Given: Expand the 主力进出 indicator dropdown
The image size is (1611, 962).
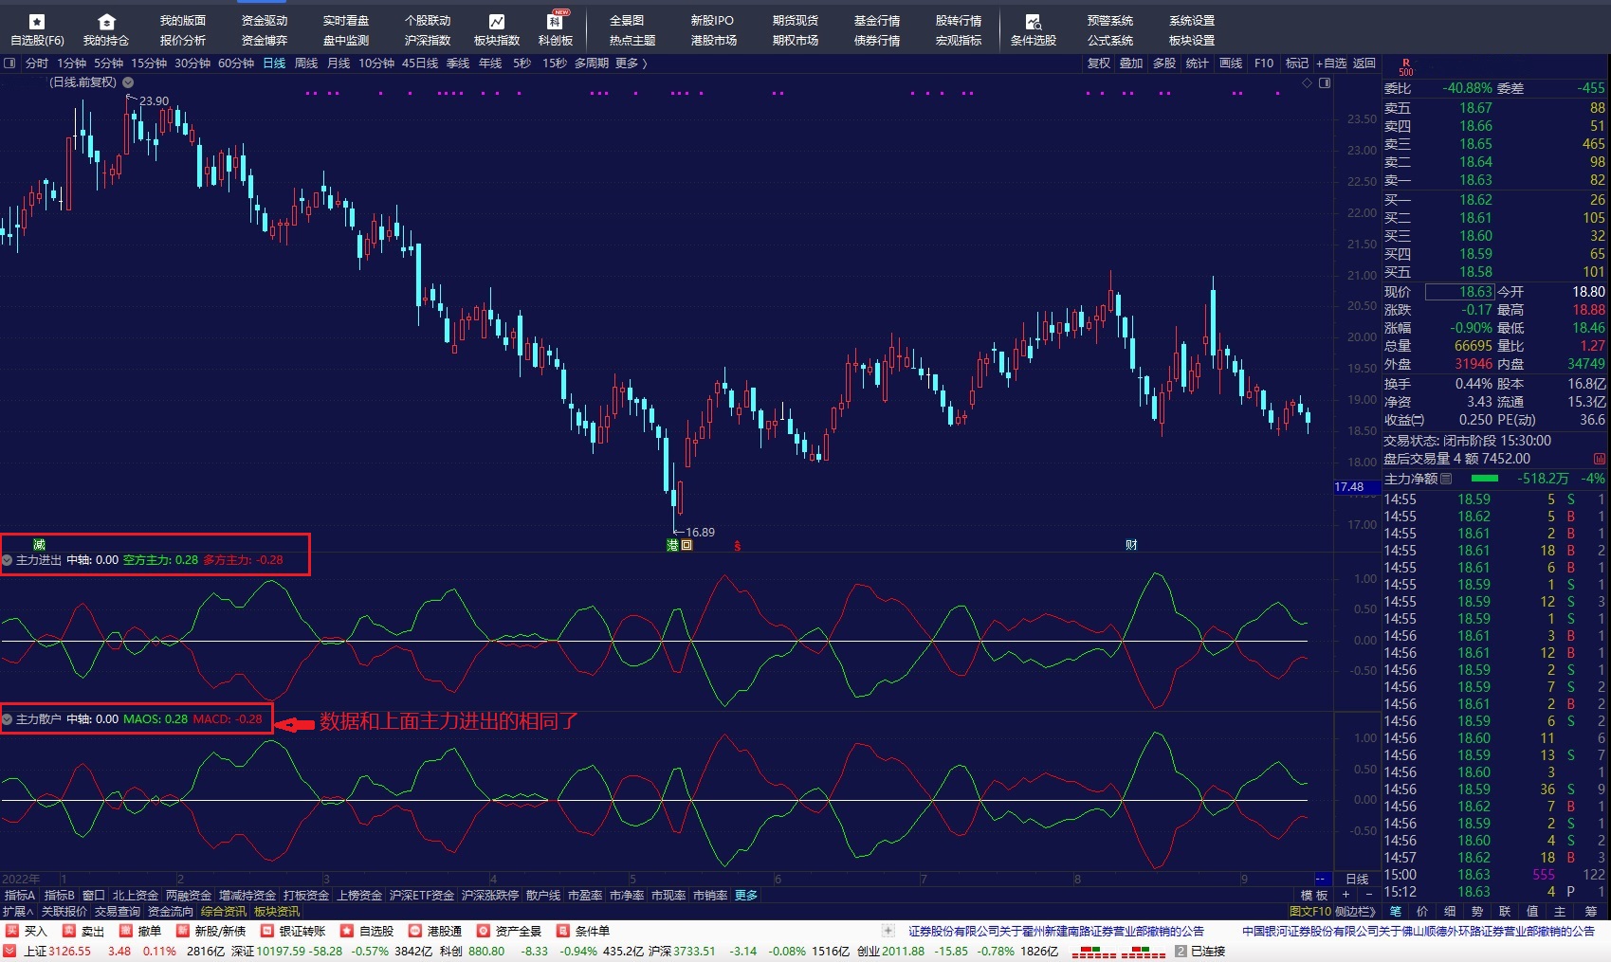Looking at the screenshot, I should point(8,560).
